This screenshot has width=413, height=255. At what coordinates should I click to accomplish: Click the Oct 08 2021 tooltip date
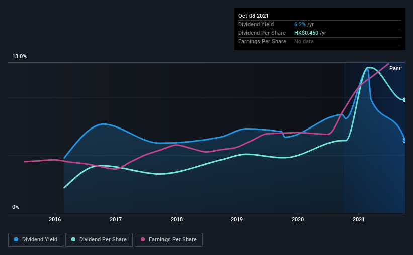coord(254,16)
